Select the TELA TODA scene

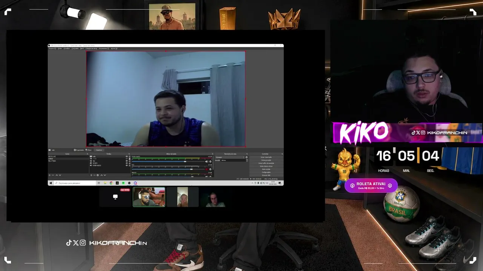[68, 161]
